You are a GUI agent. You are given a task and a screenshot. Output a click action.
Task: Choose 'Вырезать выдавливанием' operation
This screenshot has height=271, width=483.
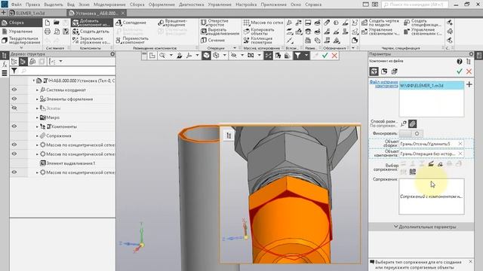pyautogui.click(x=220, y=32)
